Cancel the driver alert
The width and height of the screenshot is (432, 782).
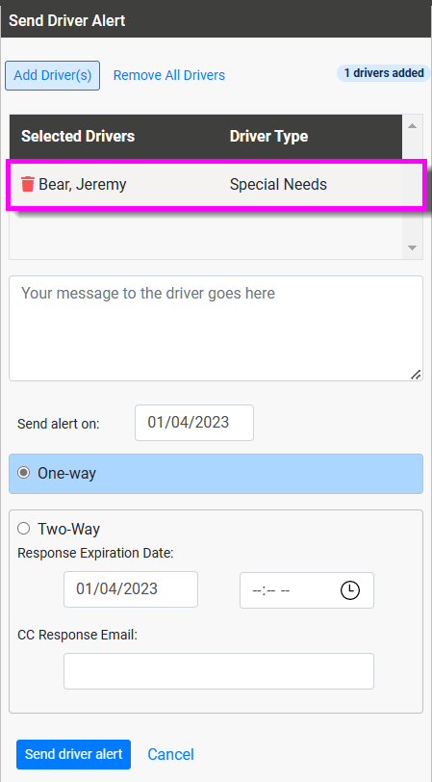click(x=170, y=754)
